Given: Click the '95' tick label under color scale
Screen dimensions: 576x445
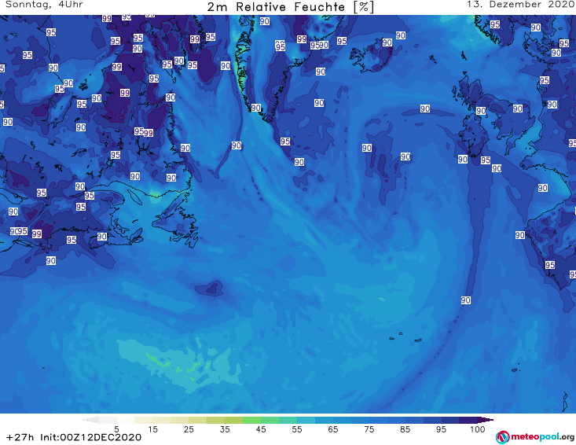Looking at the screenshot, I should pyautogui.click(x=441, y=429).
